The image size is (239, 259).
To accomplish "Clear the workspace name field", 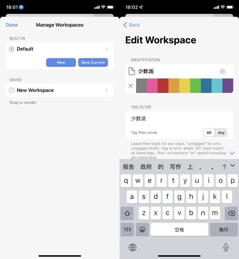I will [222, 71].
